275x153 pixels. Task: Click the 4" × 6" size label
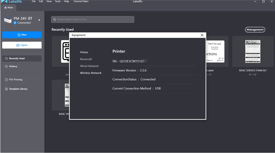253,74
